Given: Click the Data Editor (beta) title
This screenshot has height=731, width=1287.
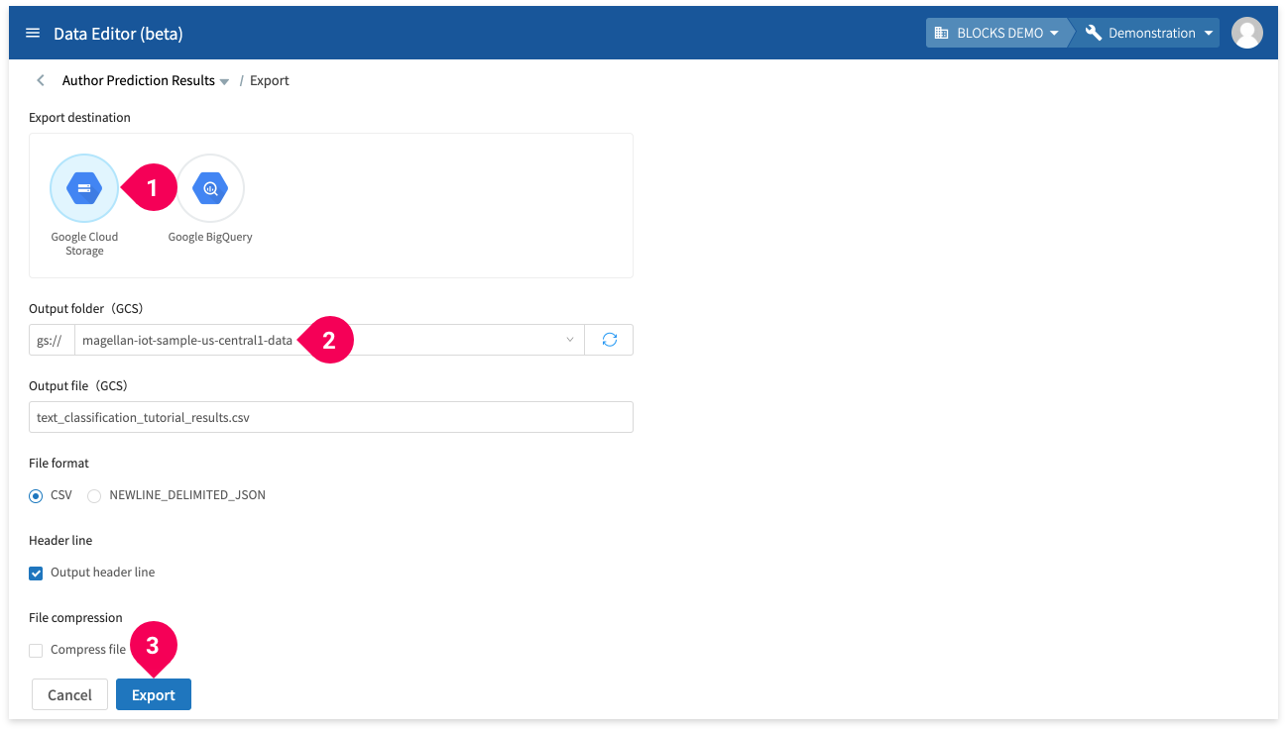Looking at the screenshot, I should [x=118, y=34].
